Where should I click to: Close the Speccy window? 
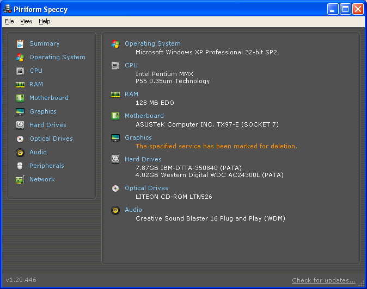point(358,9)
